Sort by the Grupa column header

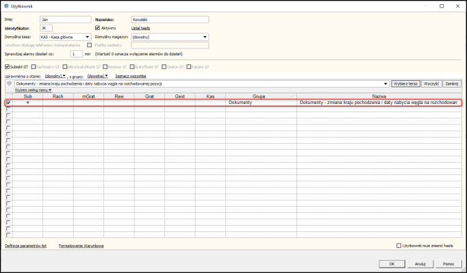(x=261, y=96)
